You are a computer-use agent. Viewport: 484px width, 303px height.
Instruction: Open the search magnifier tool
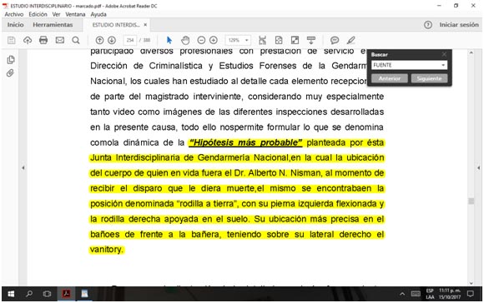click(76, 40)
